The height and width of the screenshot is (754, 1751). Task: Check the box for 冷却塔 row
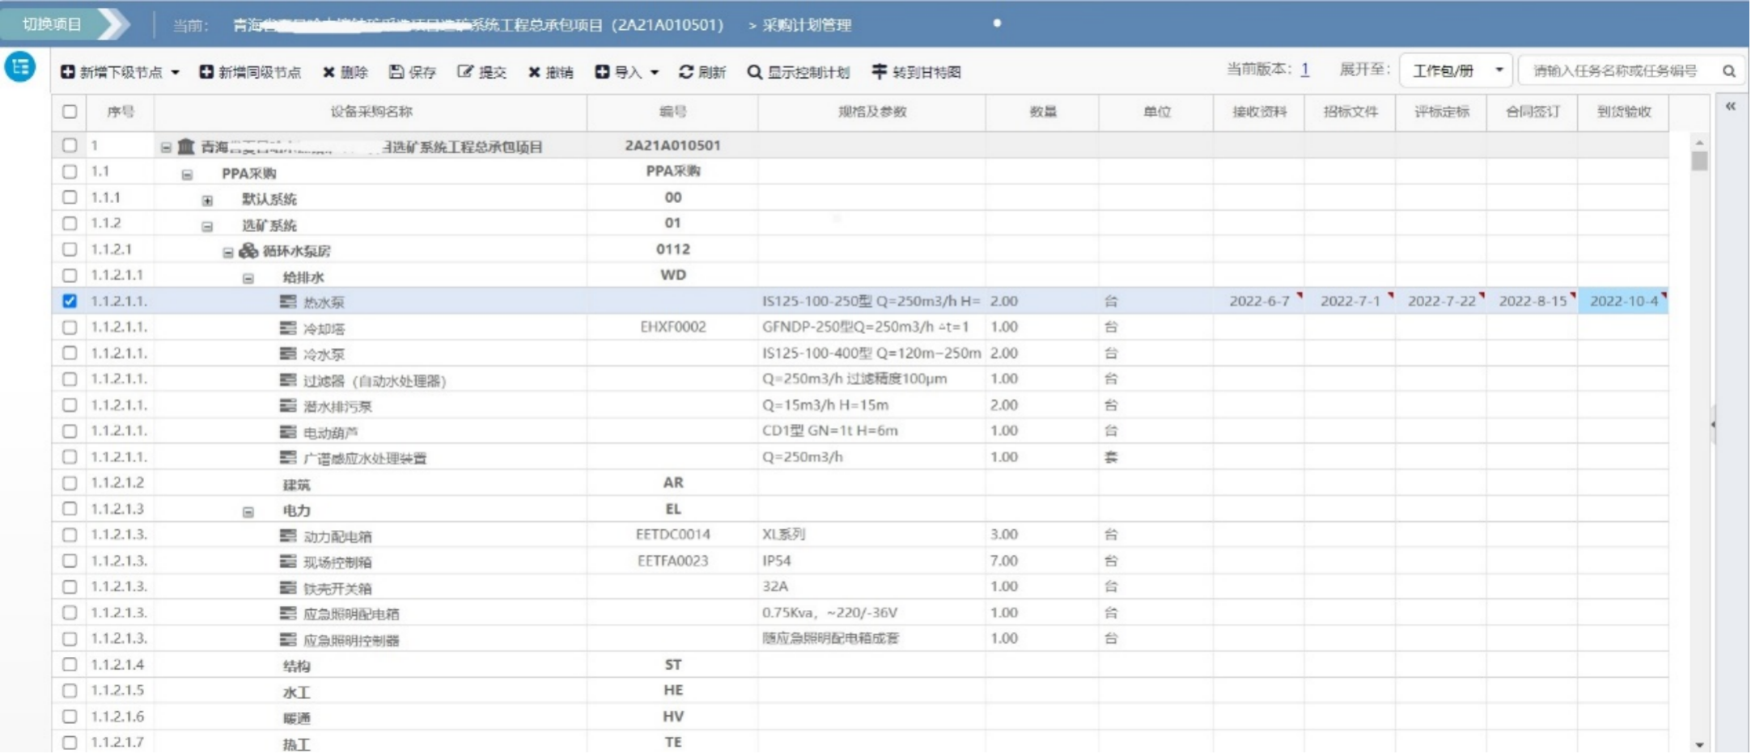[x=70, y=328]
